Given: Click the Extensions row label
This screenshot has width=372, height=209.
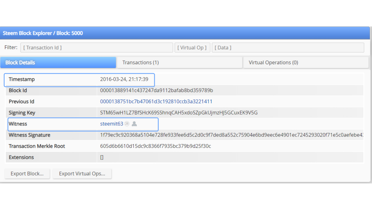Looking at the screenshot, I should [21, 157].
